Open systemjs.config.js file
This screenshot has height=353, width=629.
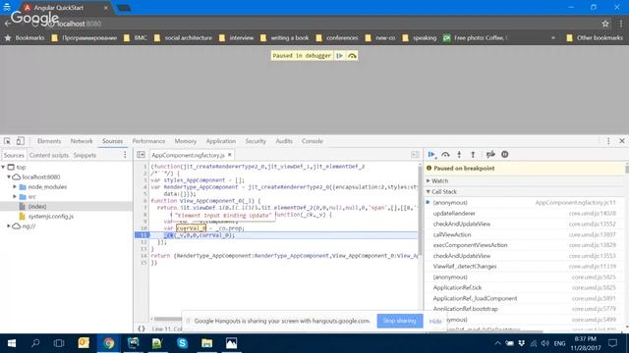50,216
